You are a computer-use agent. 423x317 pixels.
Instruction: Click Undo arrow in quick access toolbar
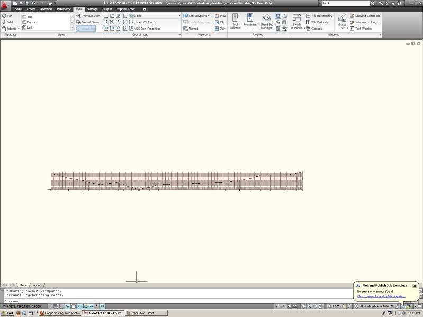coord(33,3)
